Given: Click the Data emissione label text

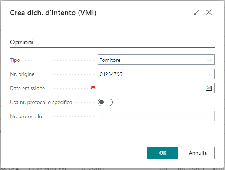Looking at the screenshot, I should coord(27,88).
